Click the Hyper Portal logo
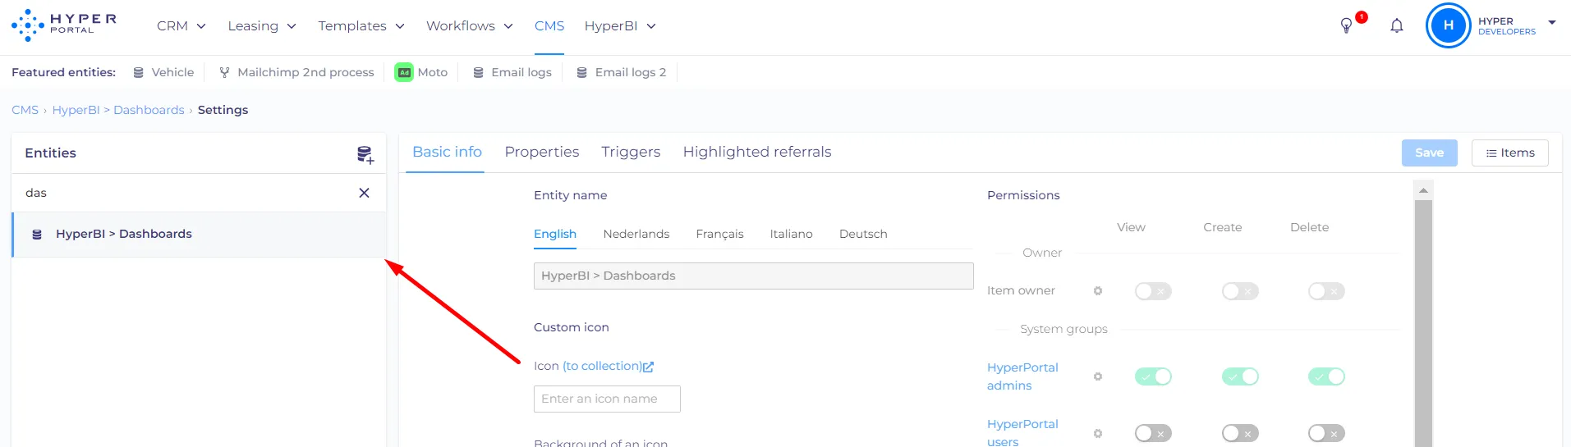Screen dimensions: 1571x447 coord(64,25)
